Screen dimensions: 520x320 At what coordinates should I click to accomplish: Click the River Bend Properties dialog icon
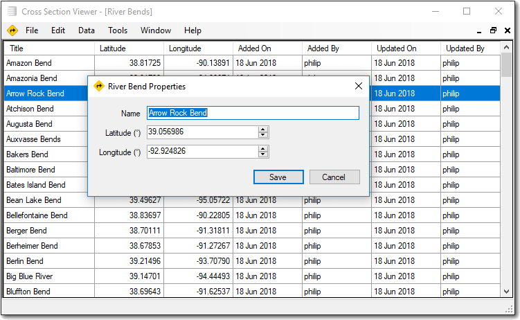tap(99, 87)
